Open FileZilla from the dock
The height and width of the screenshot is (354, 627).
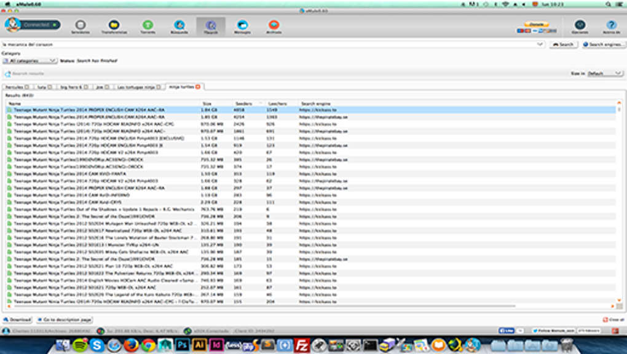point(302,345)
